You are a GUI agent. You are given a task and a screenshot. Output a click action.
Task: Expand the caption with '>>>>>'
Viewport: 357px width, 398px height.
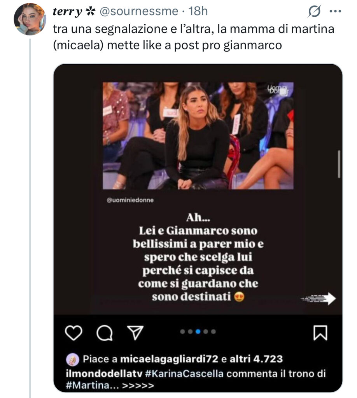138,386
